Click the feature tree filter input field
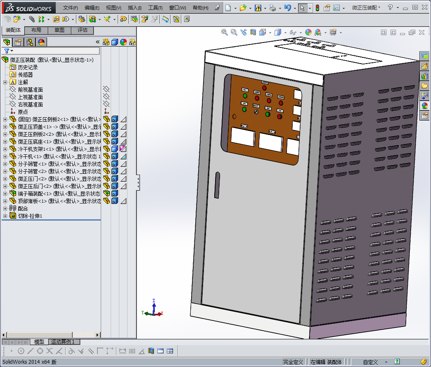431x367 pixels. (x=54, y=51)
